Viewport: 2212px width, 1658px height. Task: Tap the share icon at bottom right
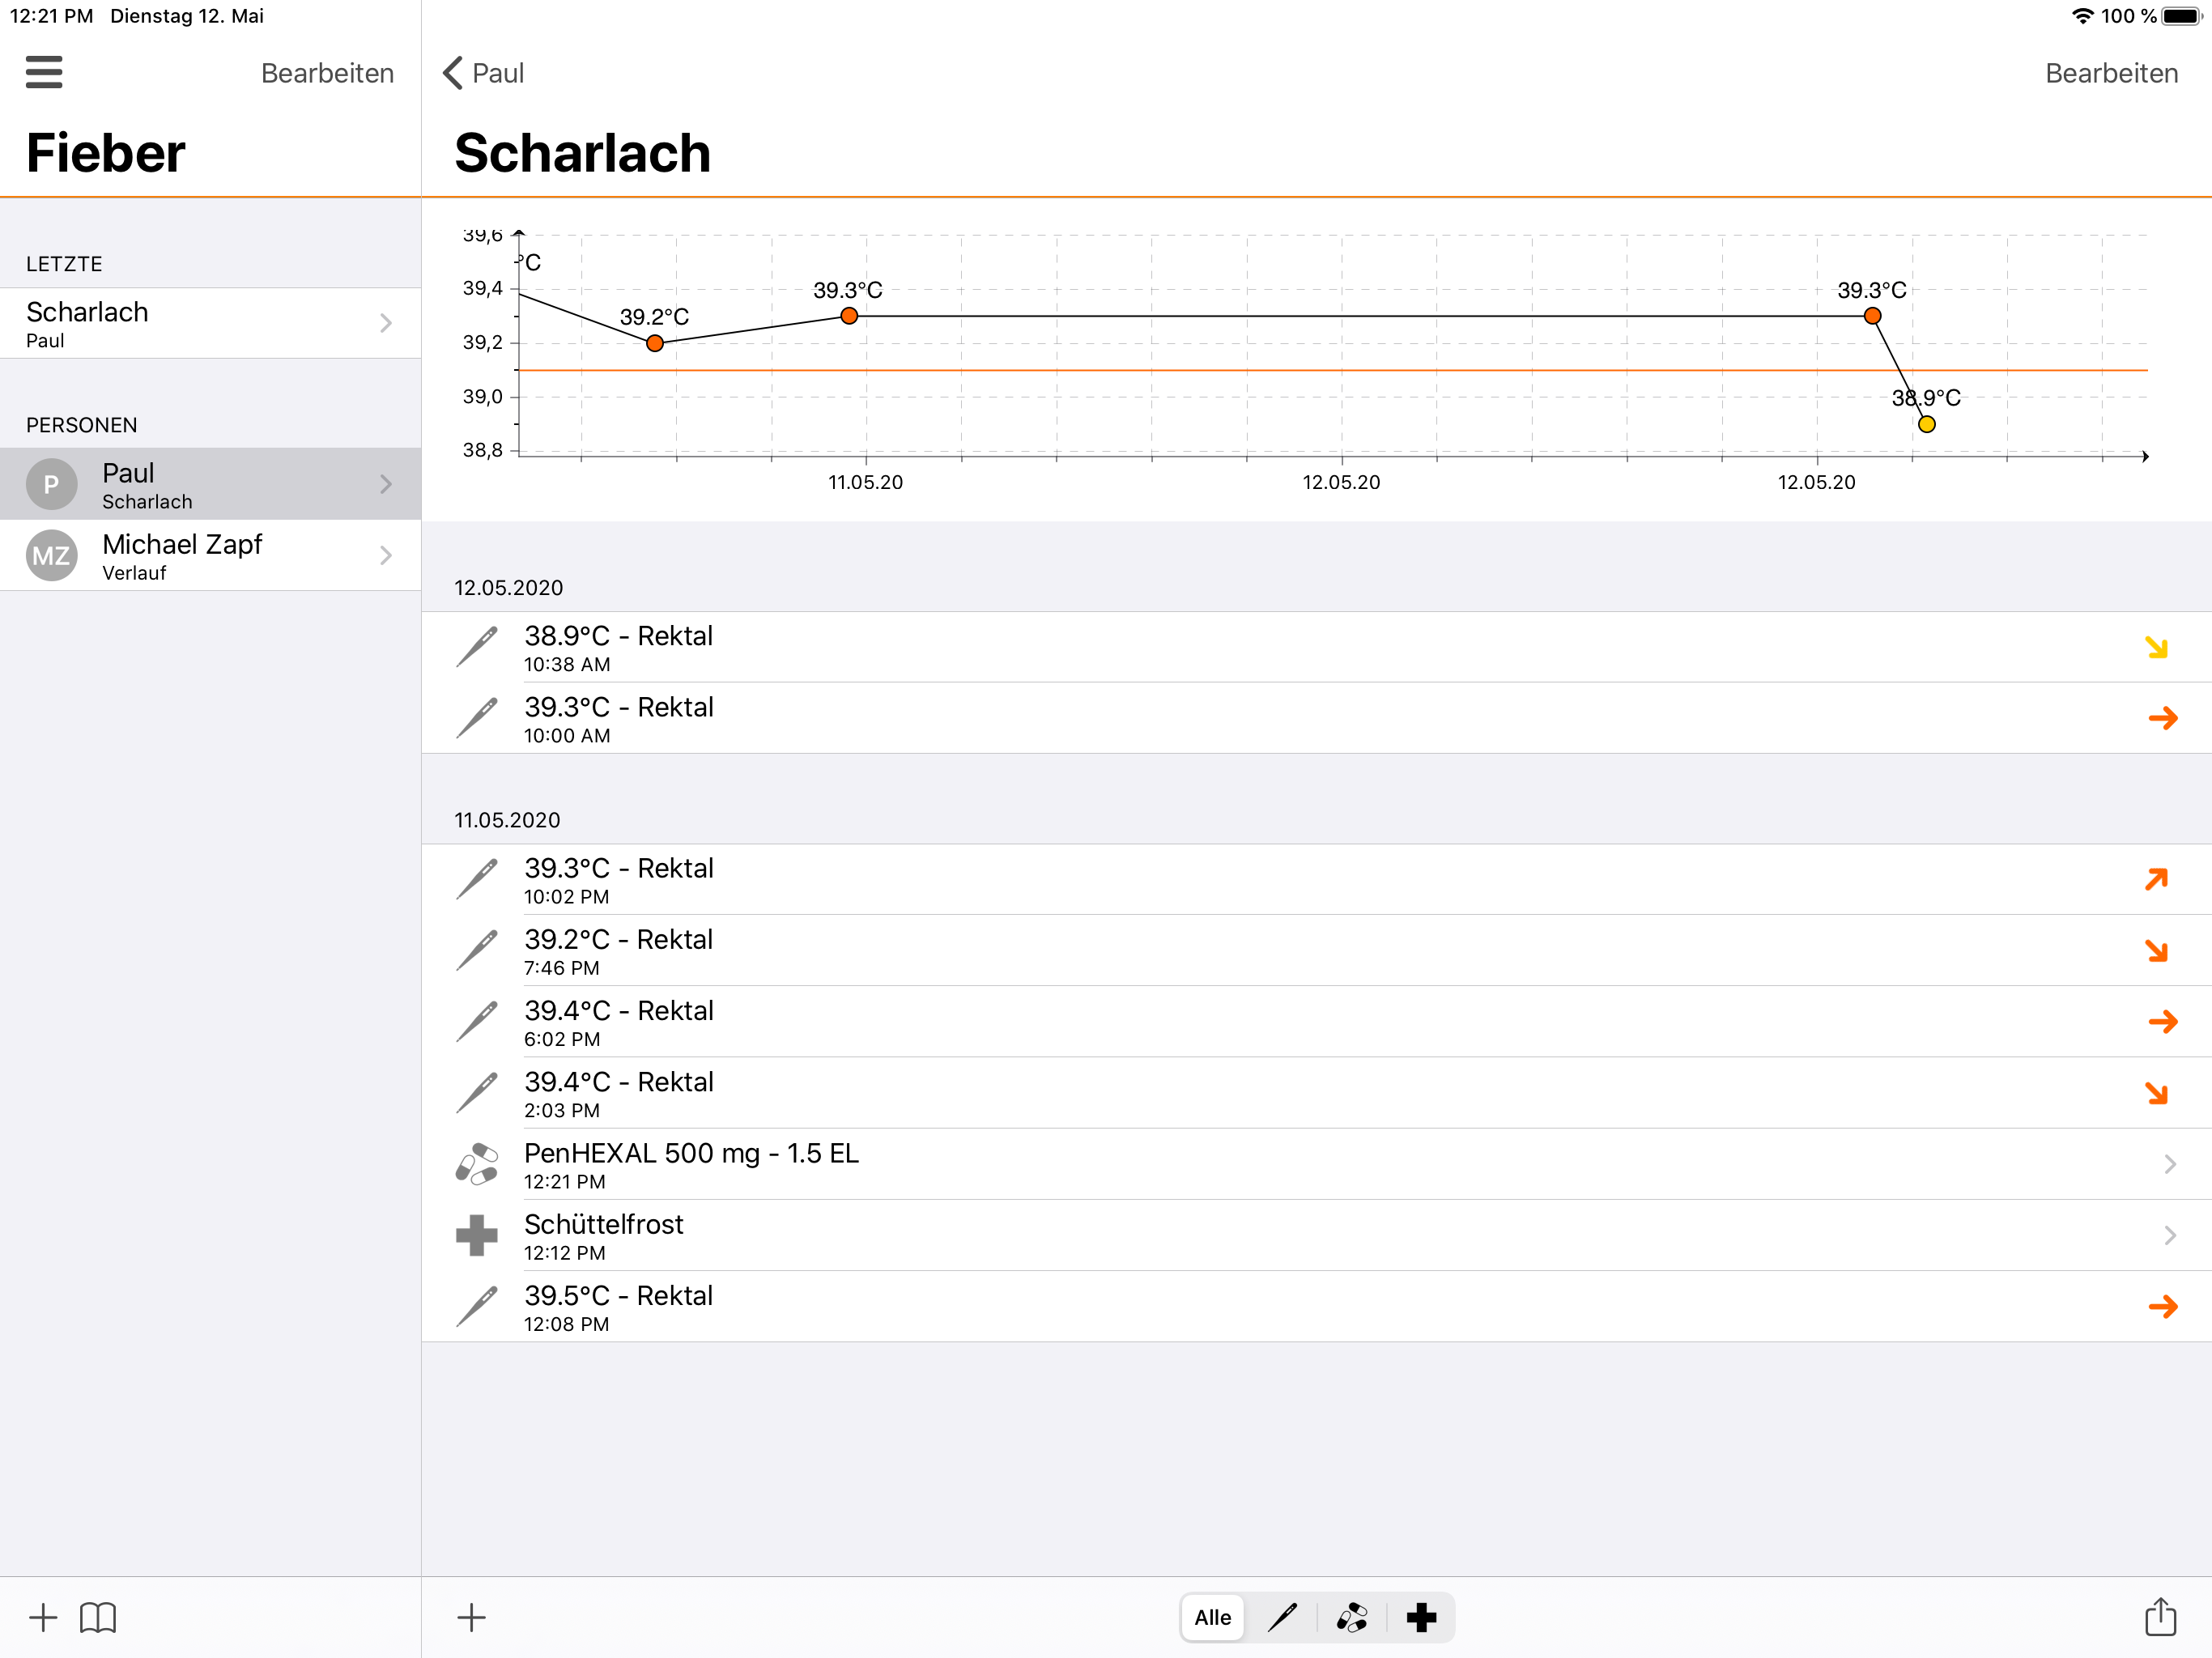[2160, 1616]
